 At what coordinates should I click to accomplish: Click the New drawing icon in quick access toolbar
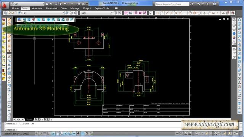point(47,4)
